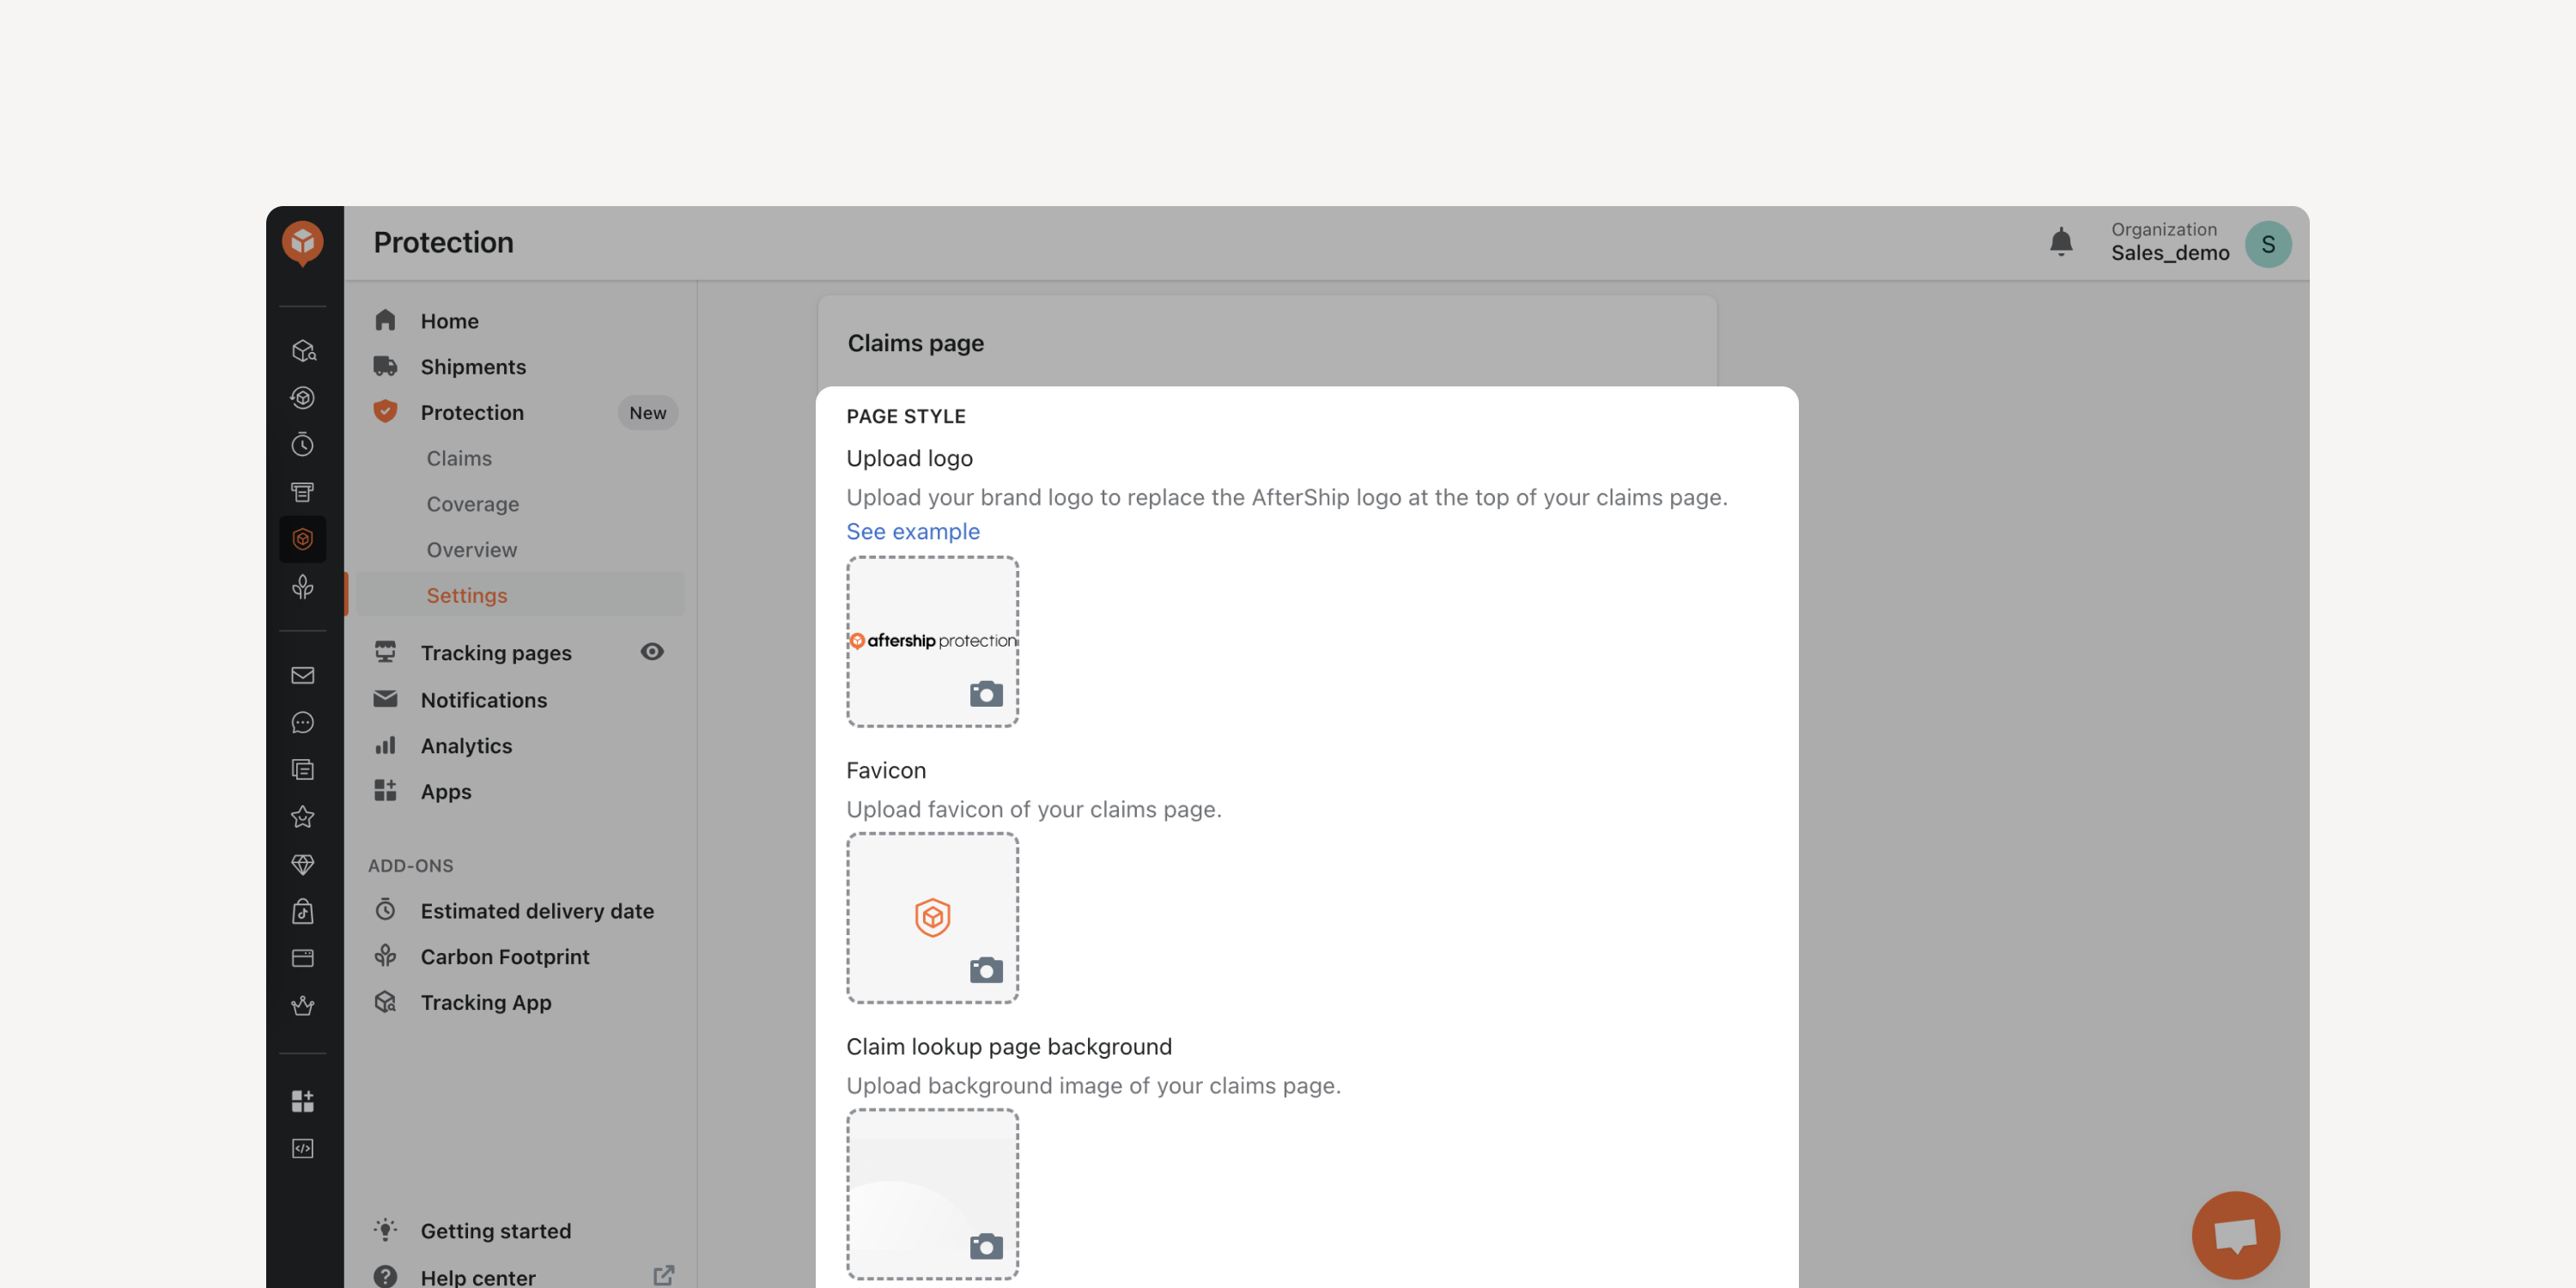2576x1288 pixels.
Task: Open the diamond icon in dark sidebar
Action: (x=303, y=864)
